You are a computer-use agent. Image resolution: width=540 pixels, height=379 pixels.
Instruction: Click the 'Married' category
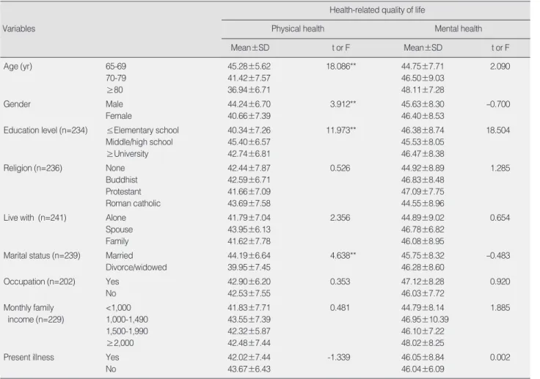(x=119, y=255)
